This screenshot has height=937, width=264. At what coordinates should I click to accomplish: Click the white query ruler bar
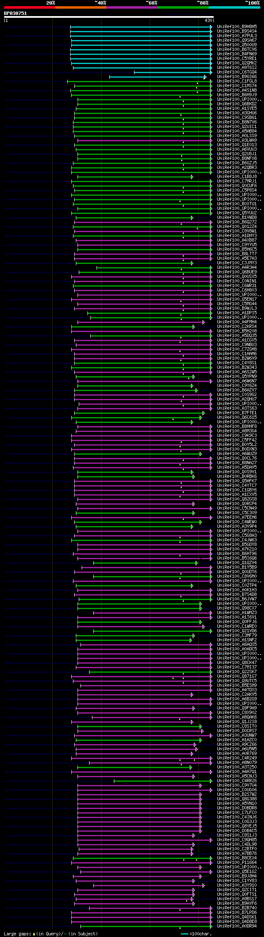[x=108, y=17]
